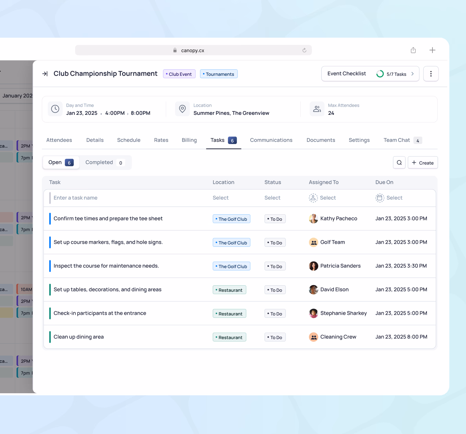Switch to the Attendees tab

click(59, 140)
